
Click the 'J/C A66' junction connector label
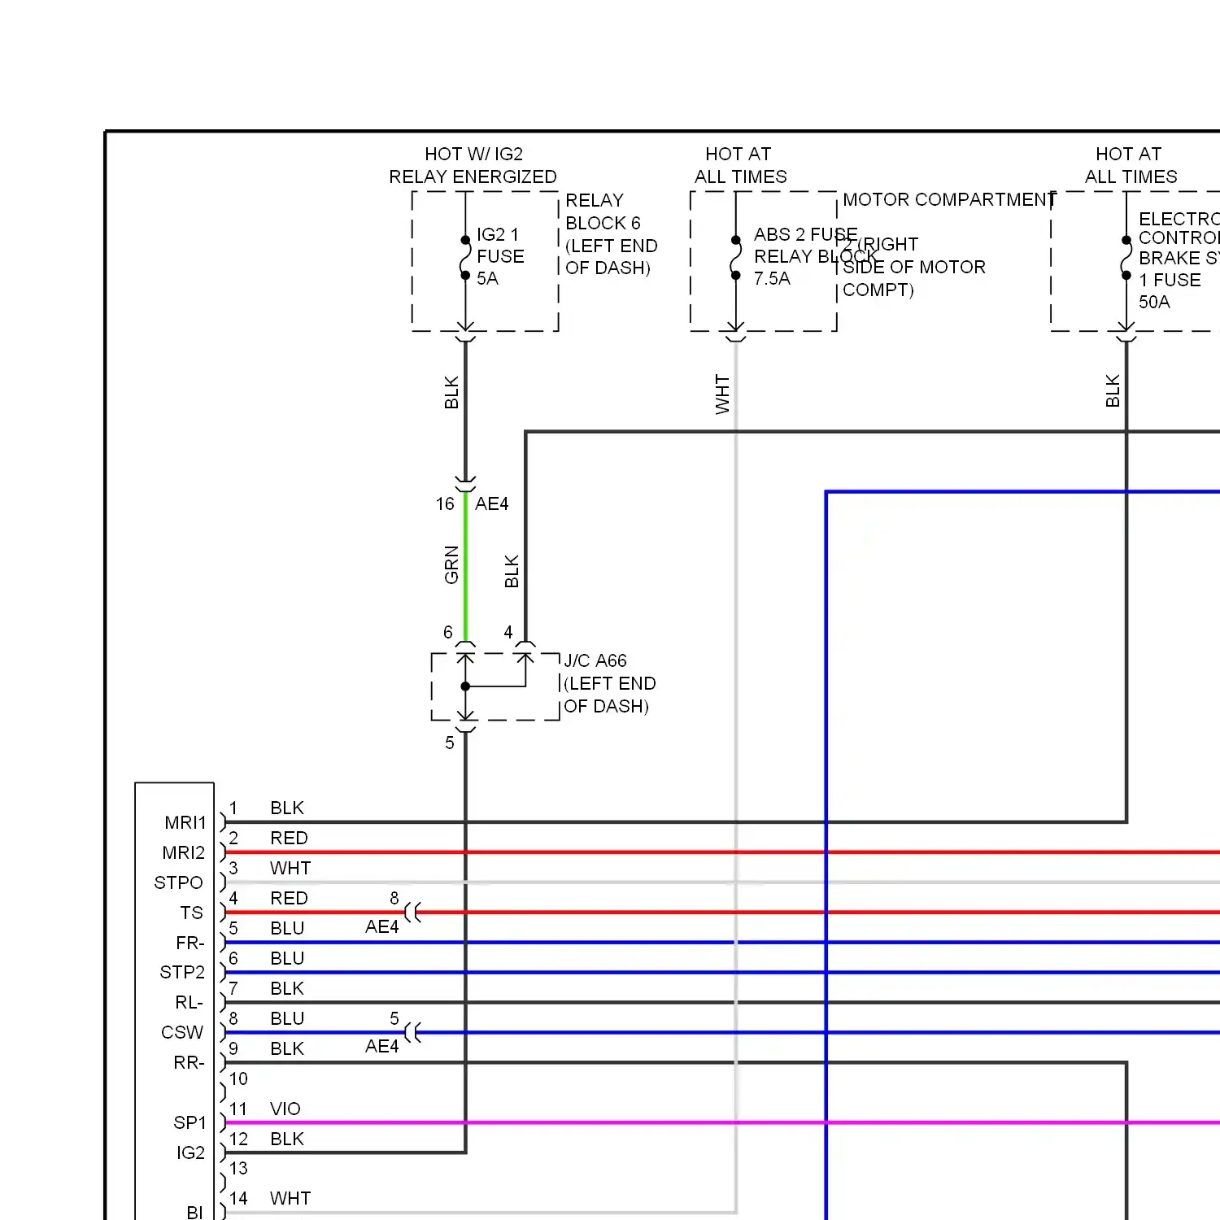(595, 660)
